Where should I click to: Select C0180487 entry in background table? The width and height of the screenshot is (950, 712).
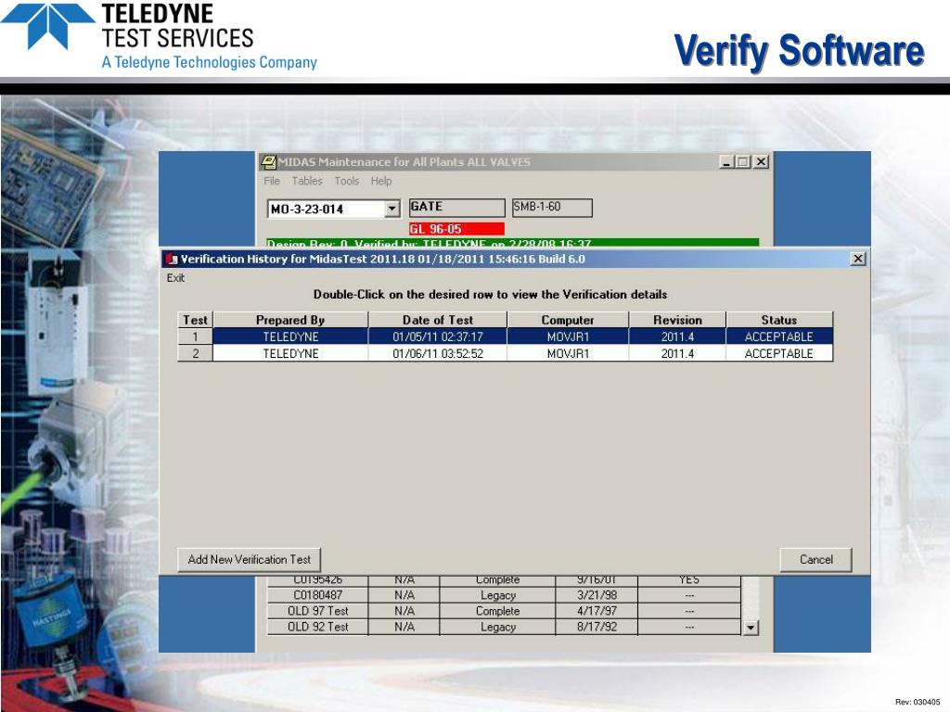tap(317, 595)
